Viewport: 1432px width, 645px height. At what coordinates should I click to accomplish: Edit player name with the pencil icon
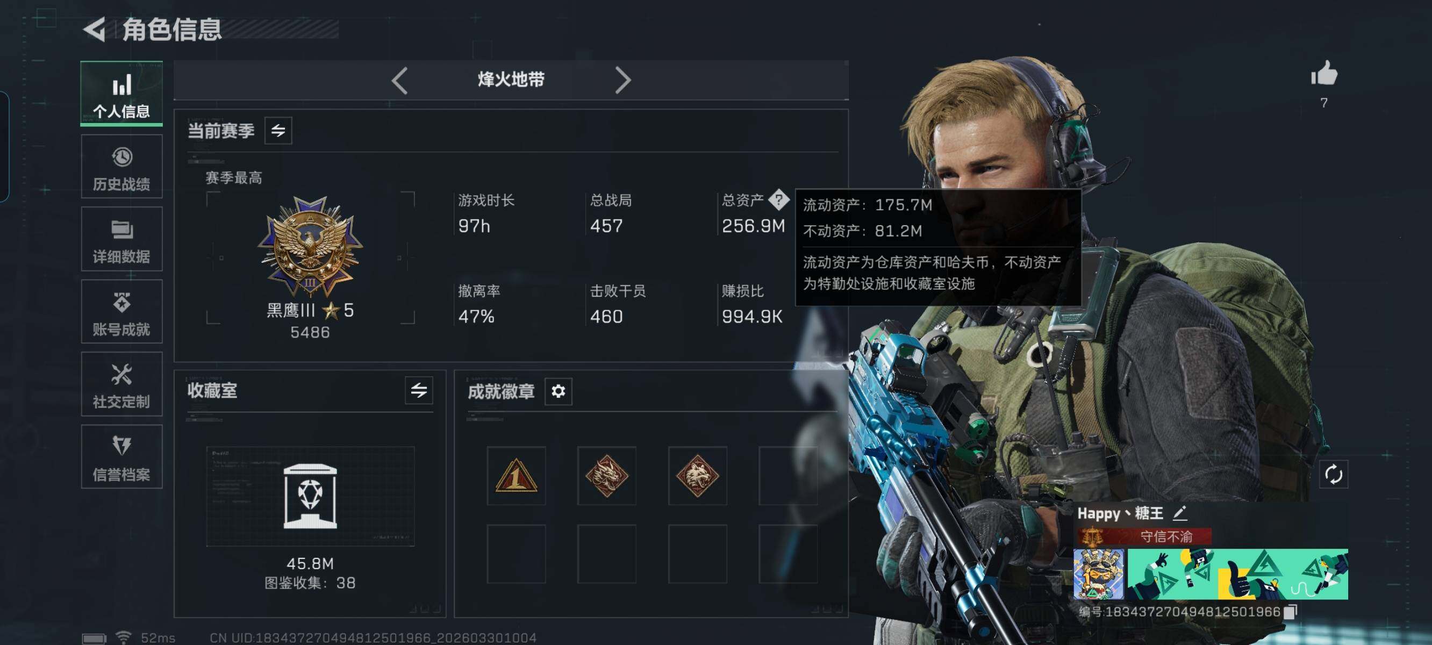pyautogui.click(x=1179, y=513)
